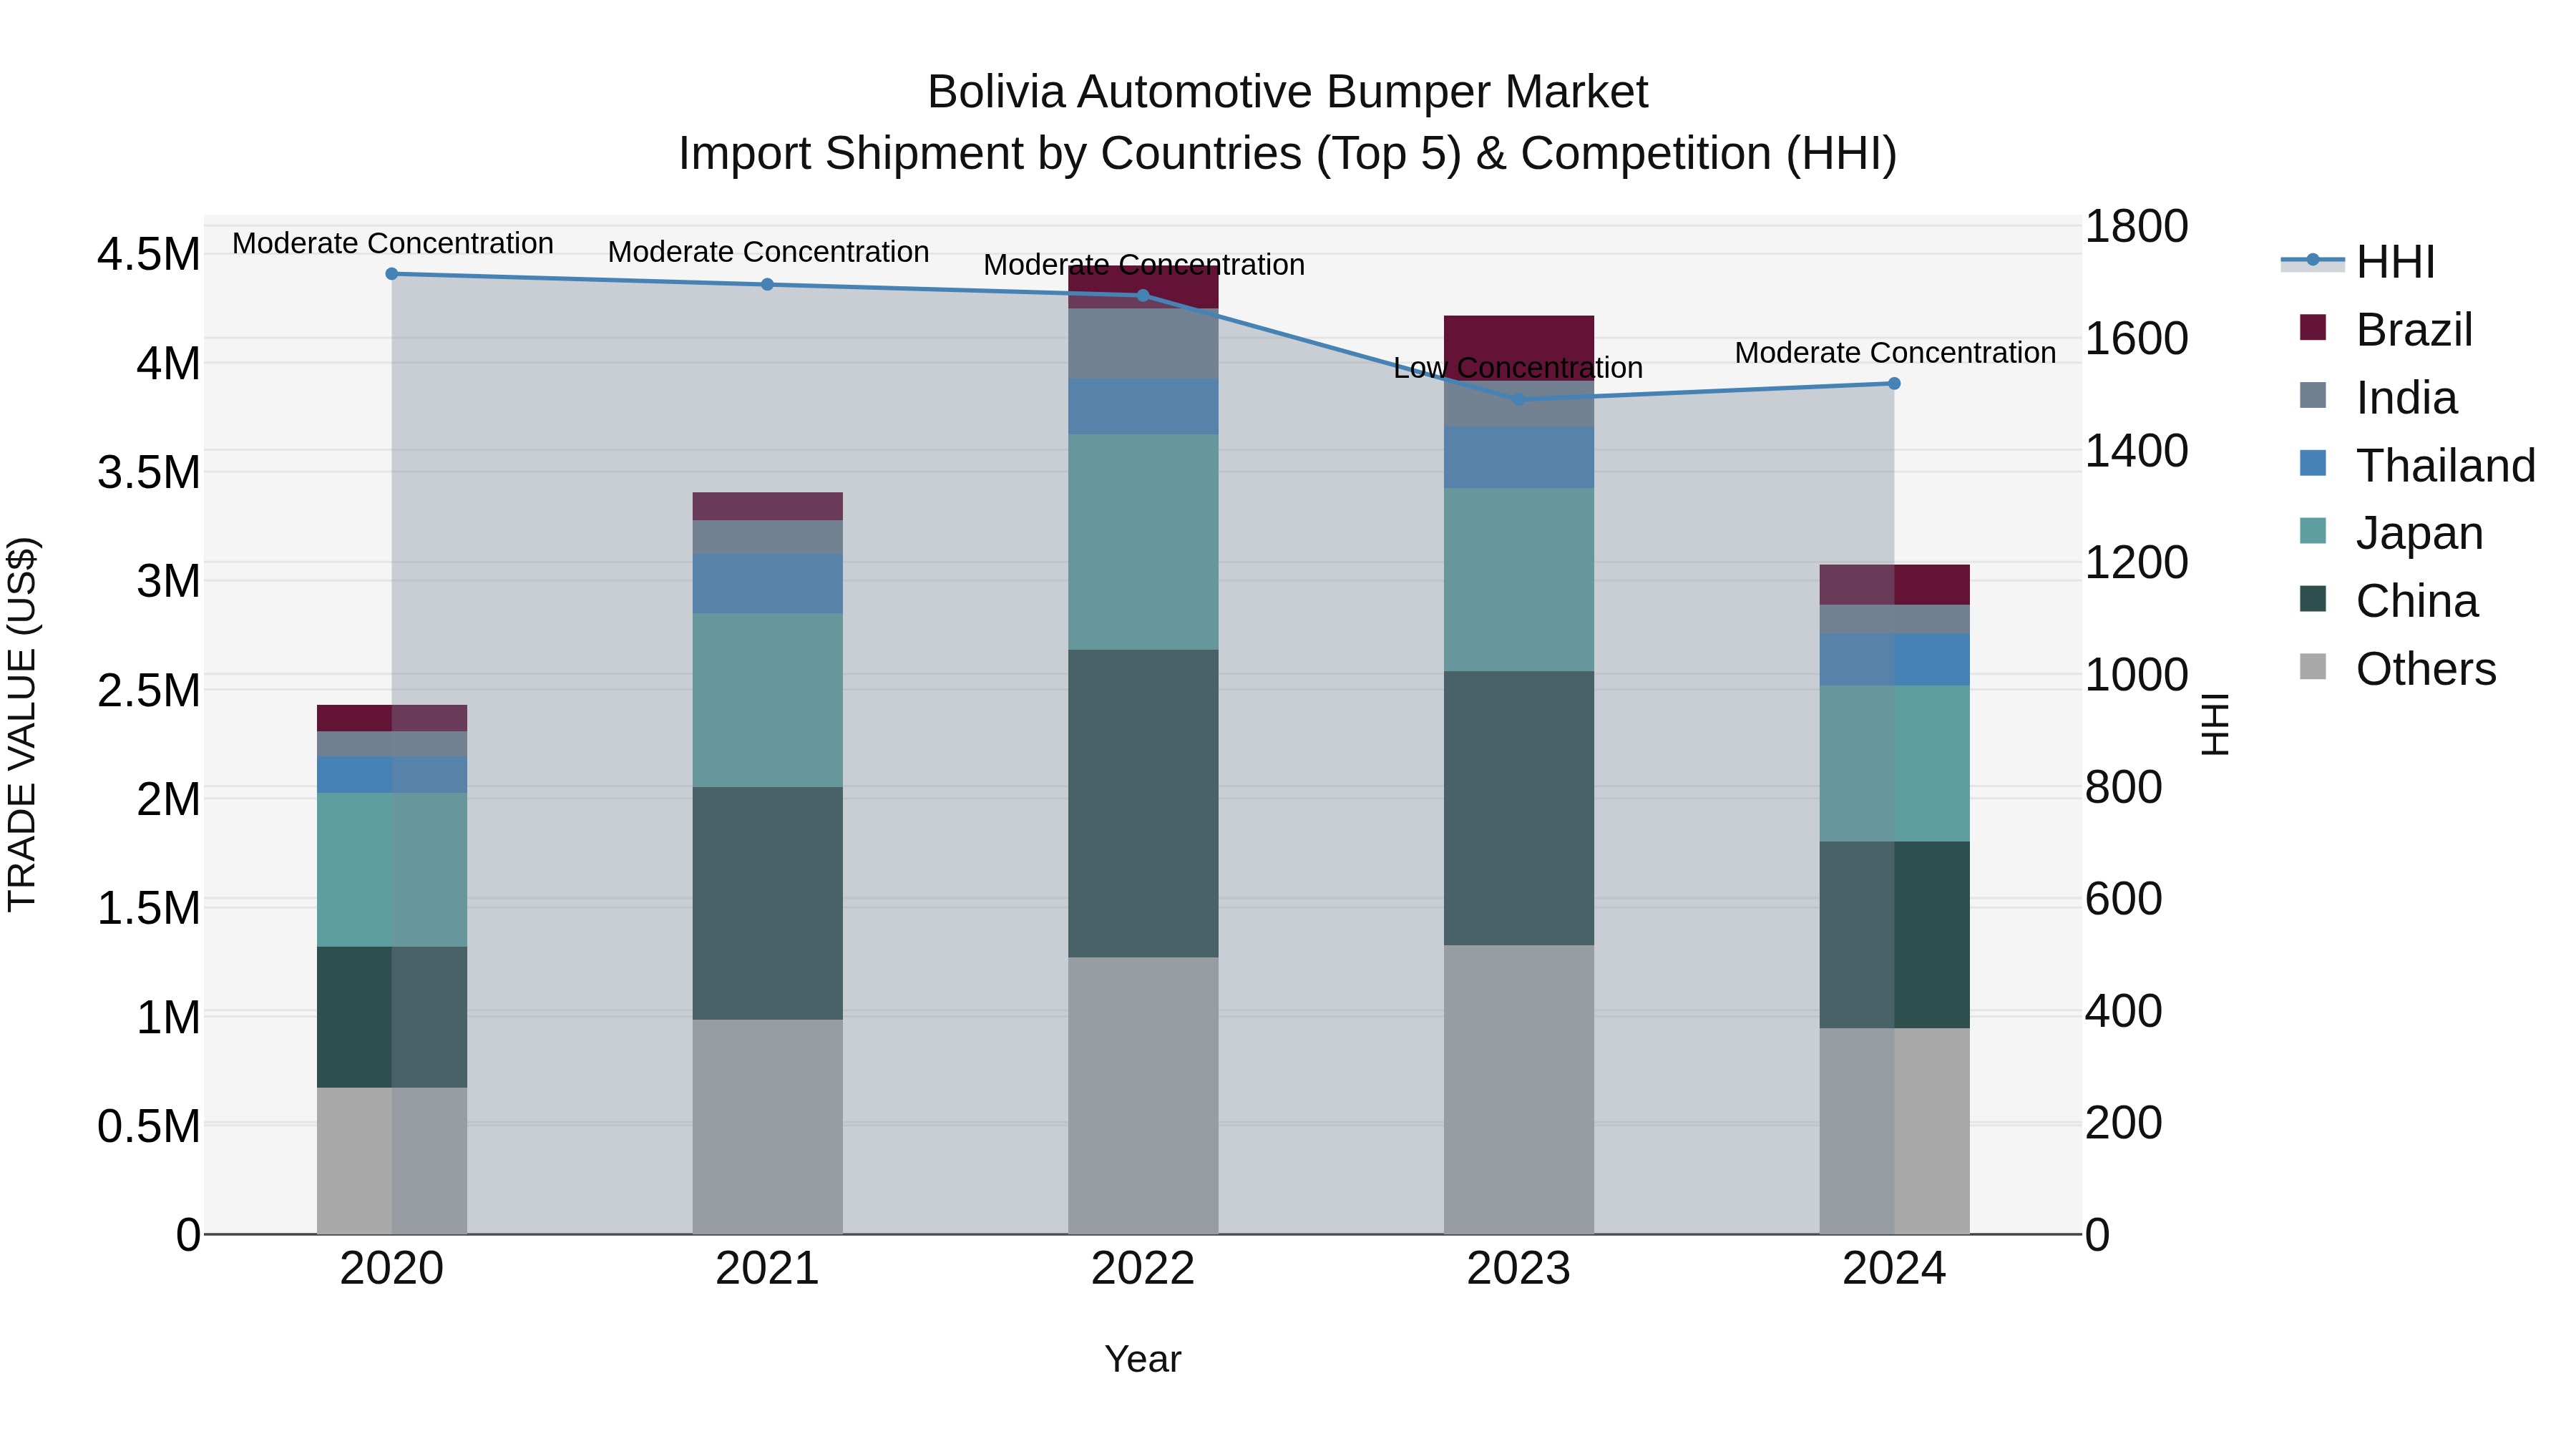The height and width of the screenshot is (1449, 2576).
Task: Click the 2021 HHI data point
Action: pos(768,285)
